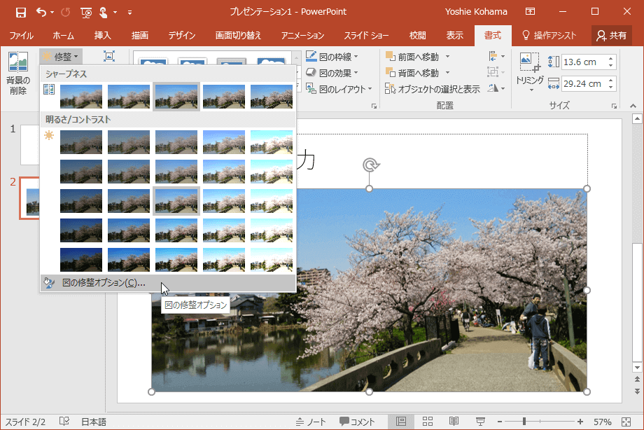Open reading view from status bar
Image resolution: width=644 pixels, height=430 pixels.
[x=454, y=421]
